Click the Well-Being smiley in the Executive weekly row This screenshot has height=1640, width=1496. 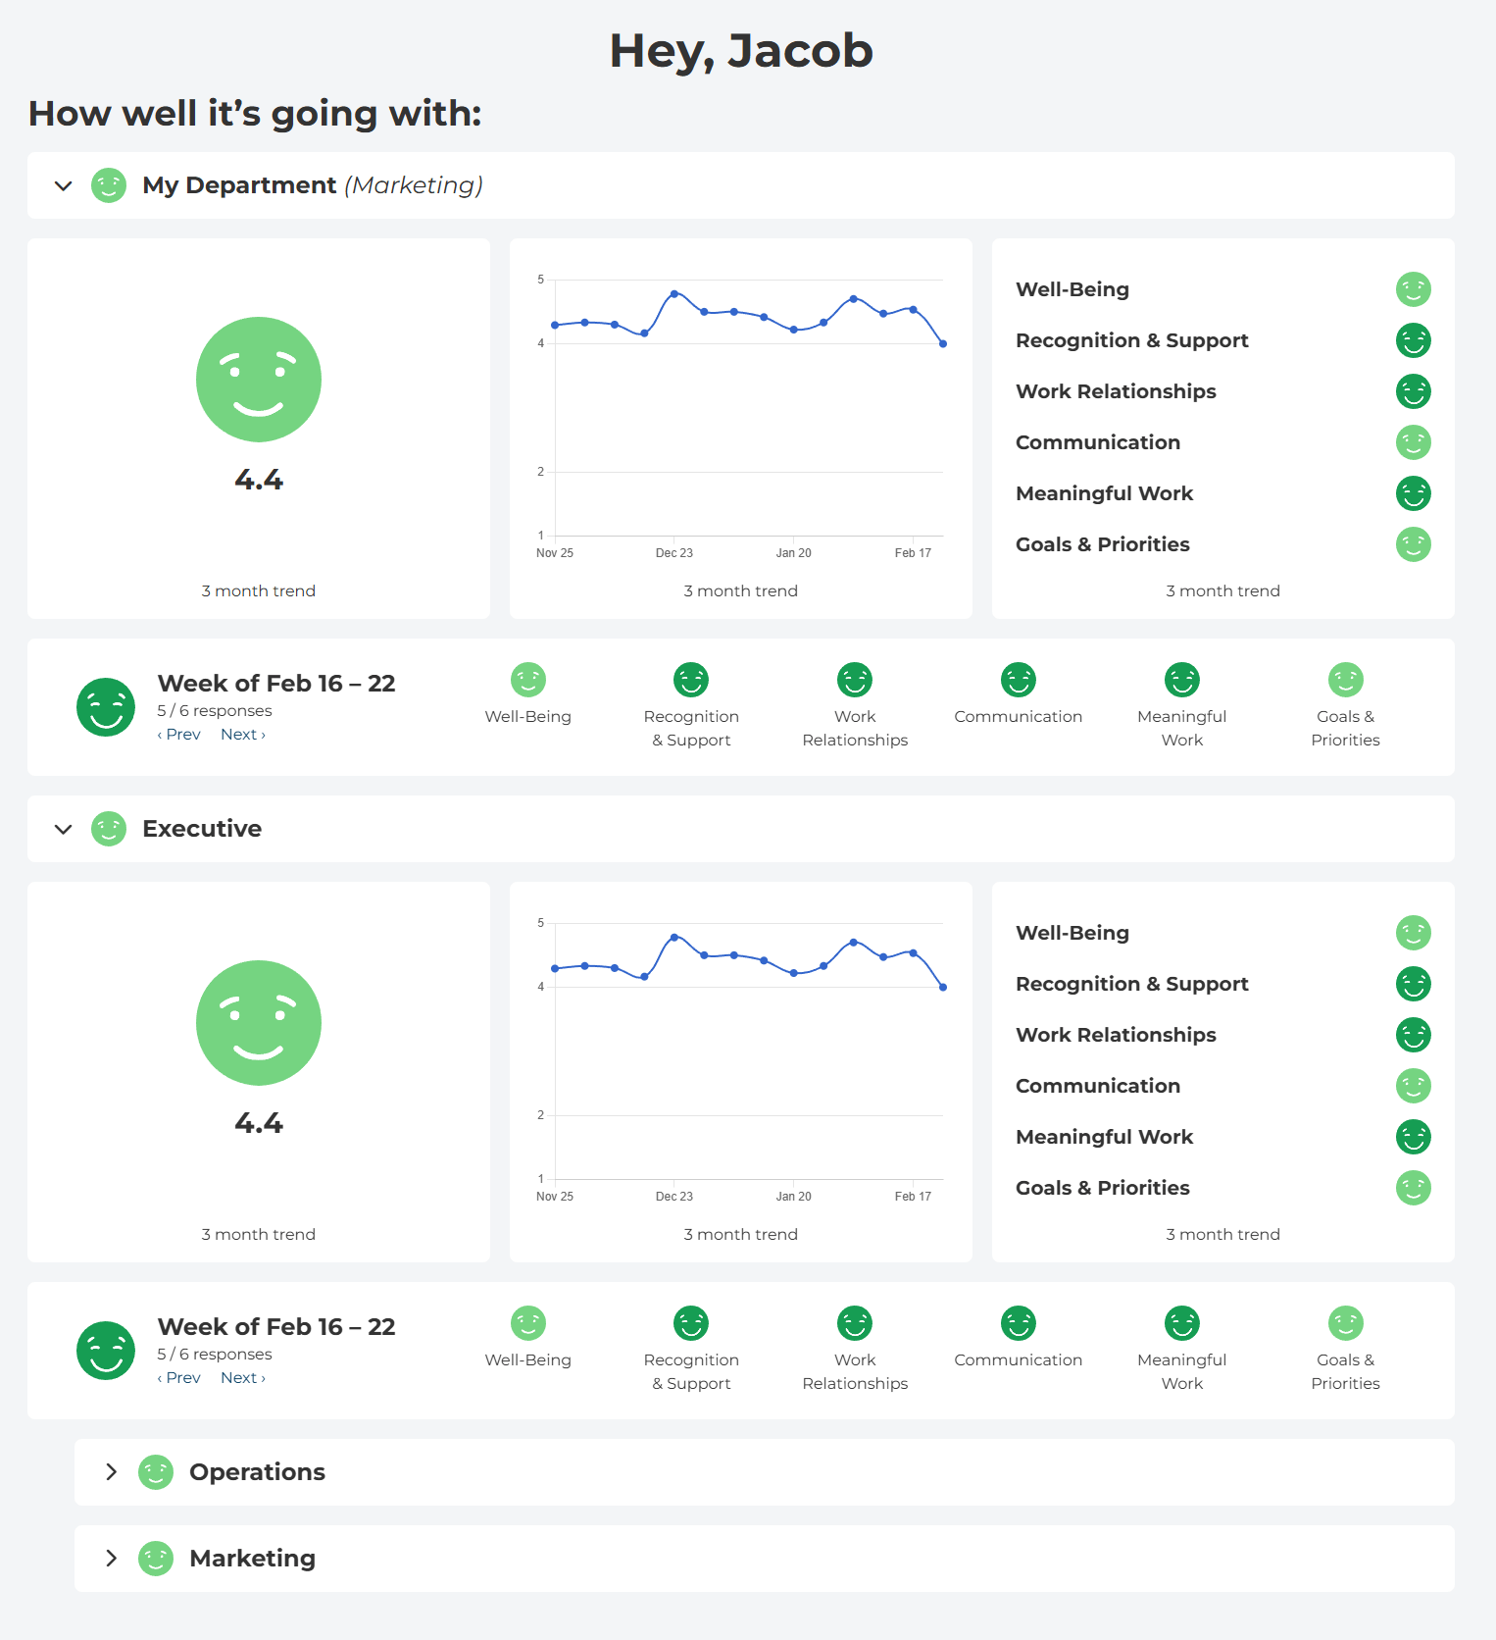click(528, 1323)
